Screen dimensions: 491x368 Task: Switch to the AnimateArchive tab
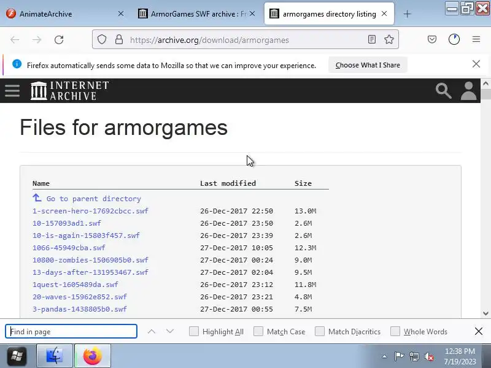pos(65,13)
